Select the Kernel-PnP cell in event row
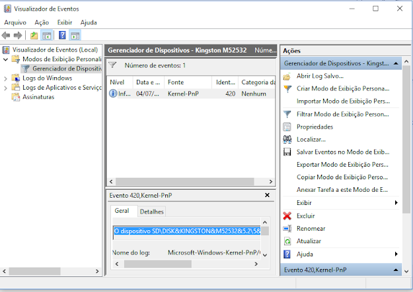 pyautogui.click(x=183, y=94)
